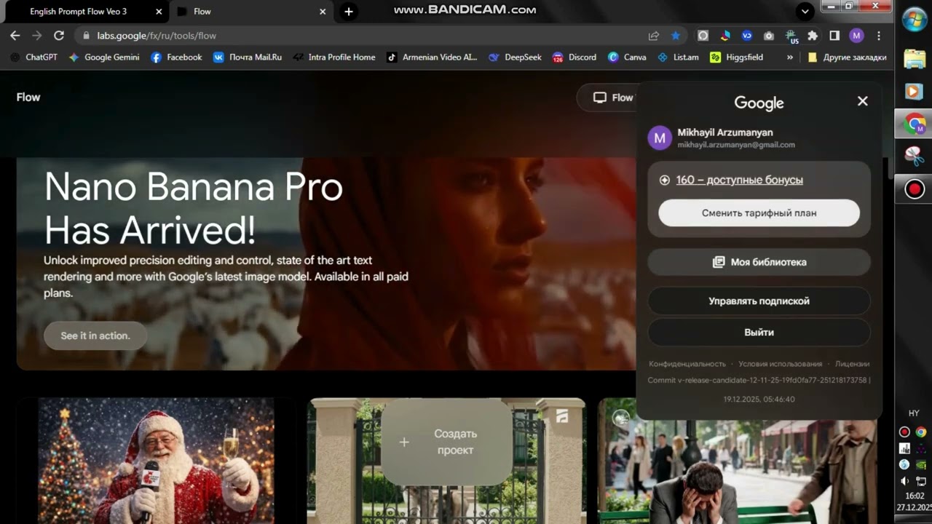Open the Chrome extensions puzzle icon
Screen dimensions: 932x524
pyautogui.click(x=813, y=36)
